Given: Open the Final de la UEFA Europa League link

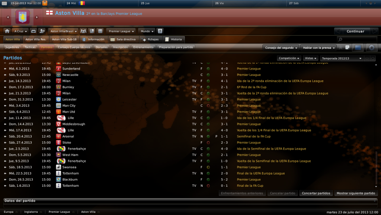Looking at the screenshot, I should click(x=261, y=173).
